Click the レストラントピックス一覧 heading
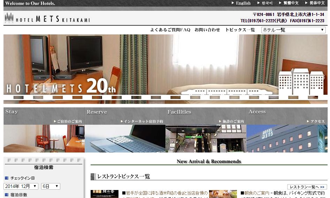 tap(123, 176)
